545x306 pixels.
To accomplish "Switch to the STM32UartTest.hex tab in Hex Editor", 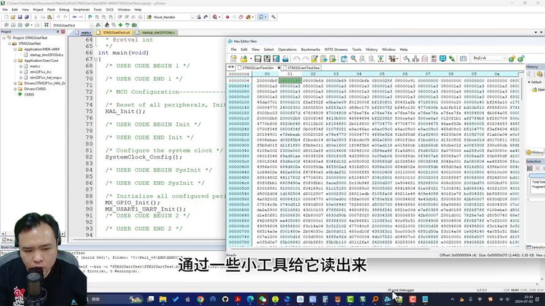I will [x=302, y=68].
